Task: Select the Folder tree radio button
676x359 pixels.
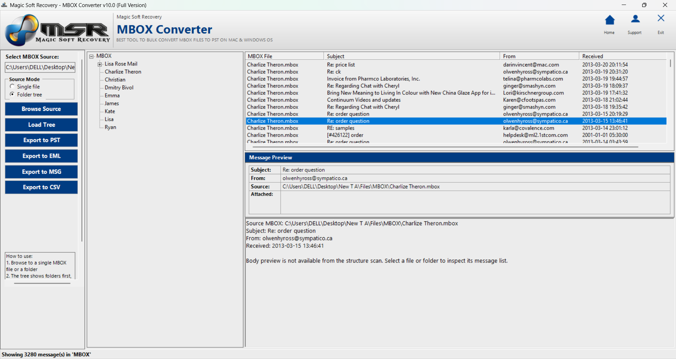Action: click(x=12, y=94)
